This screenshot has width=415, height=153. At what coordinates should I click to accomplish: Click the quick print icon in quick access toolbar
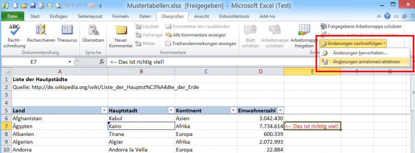41,5
